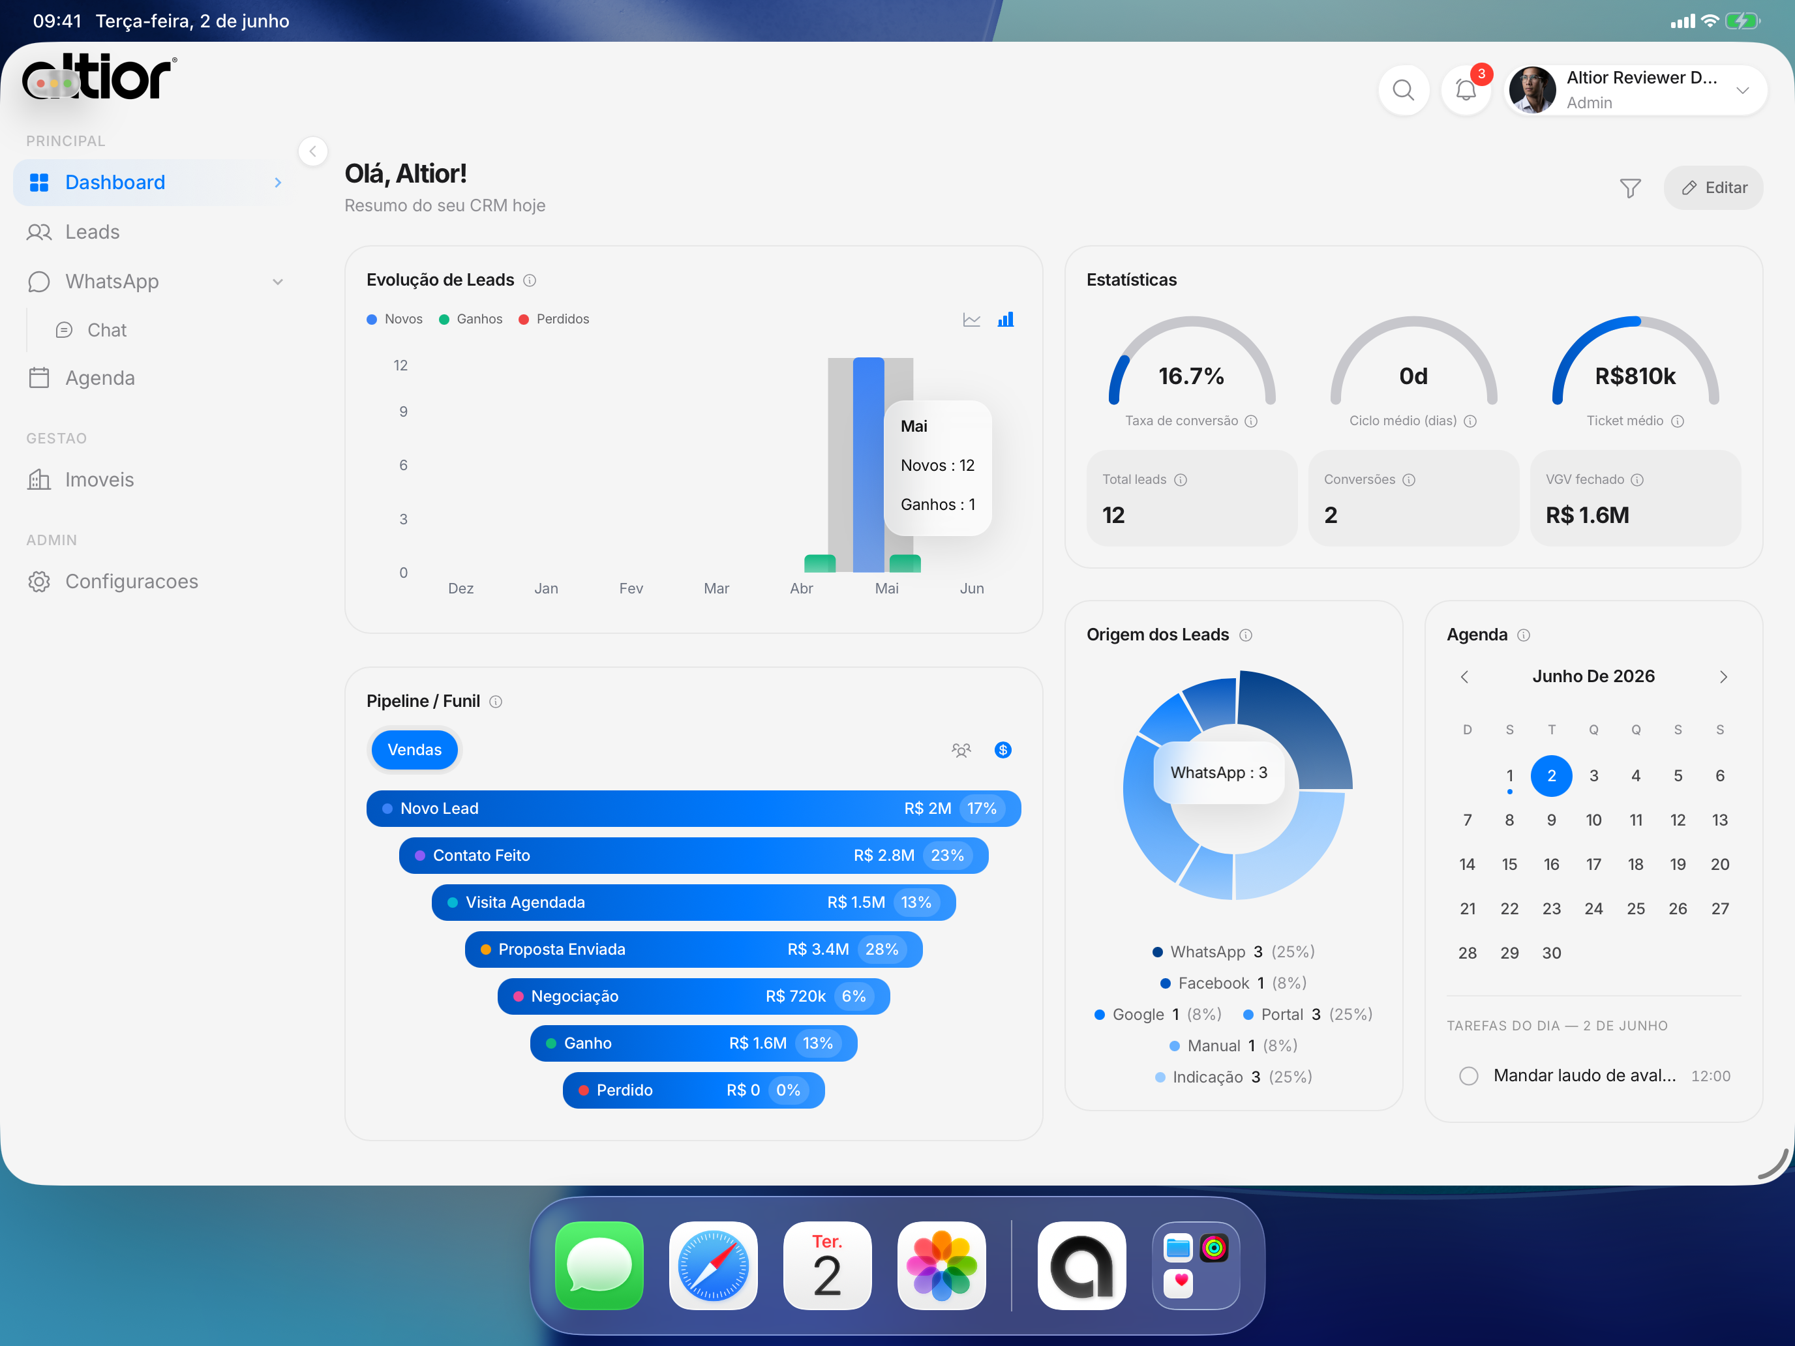Viewport: 1795px width, 1346px height.
Task: Go to previous month in Agenda
Action: click(1465, 677)
